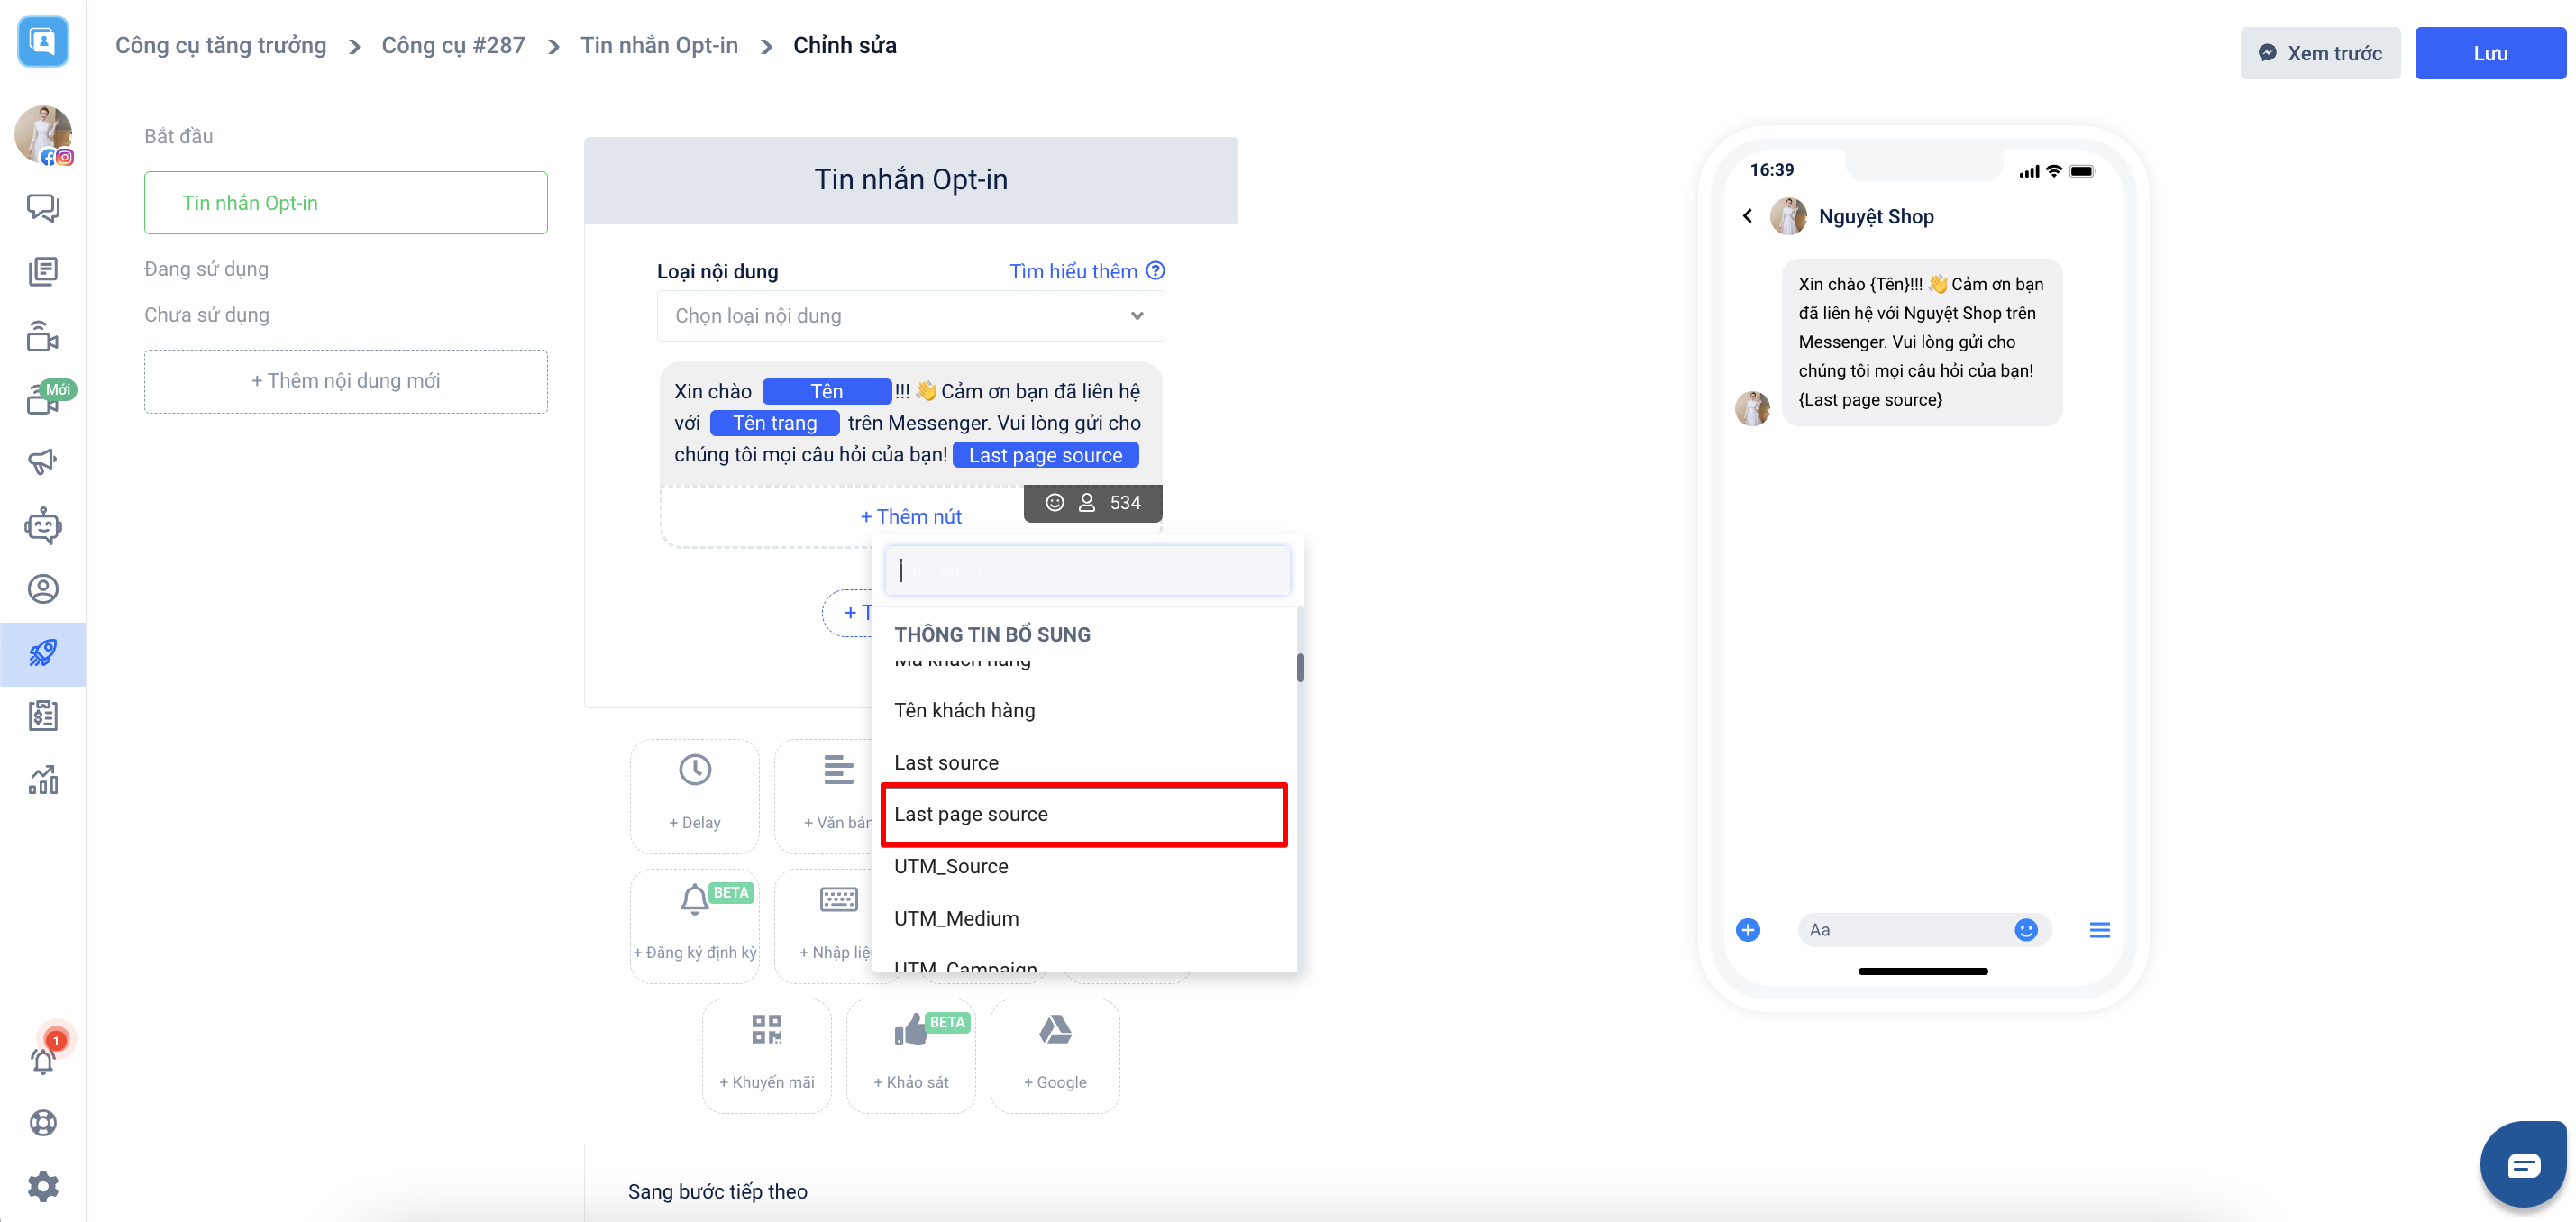Expand the Chọn loại nội dung dropdown
Image resolution: width=2576 pixels, height=1222 pixels.
tap(910, 316)
